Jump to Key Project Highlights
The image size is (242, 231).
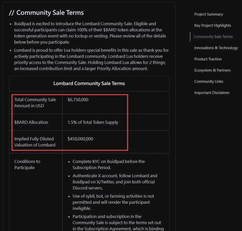[x=213, y=25]
